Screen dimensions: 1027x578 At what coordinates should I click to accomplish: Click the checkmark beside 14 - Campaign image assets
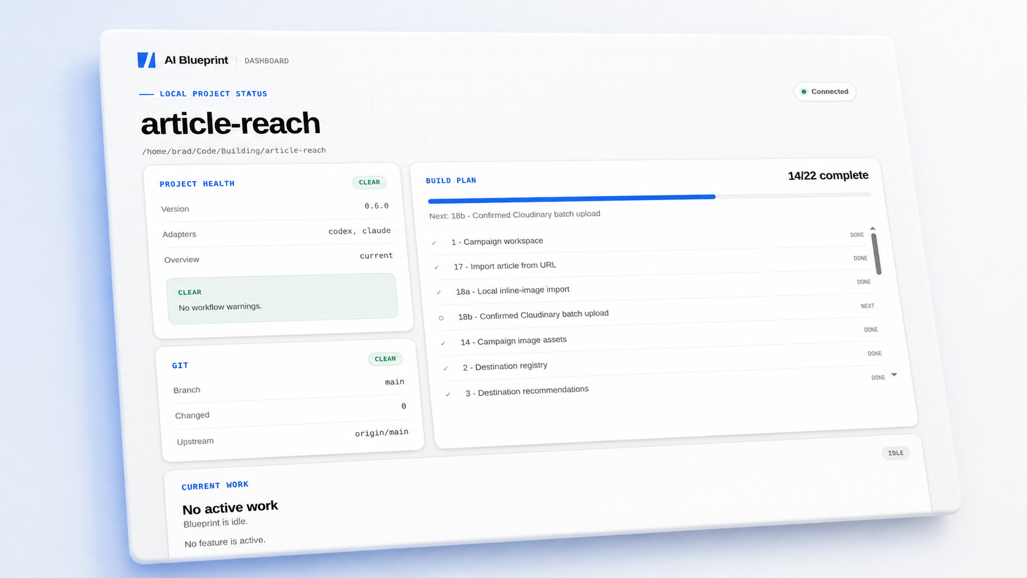click(x=443, y=343)
